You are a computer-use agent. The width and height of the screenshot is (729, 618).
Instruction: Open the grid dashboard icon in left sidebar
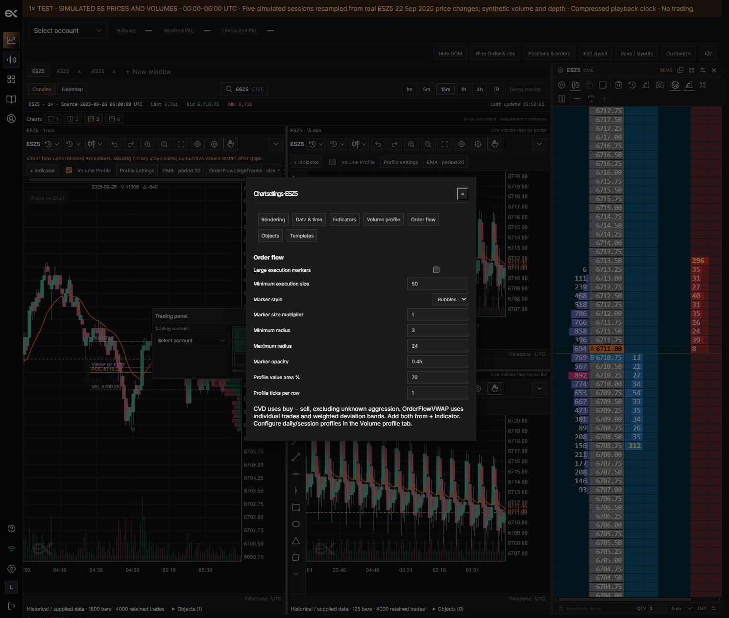11,79
